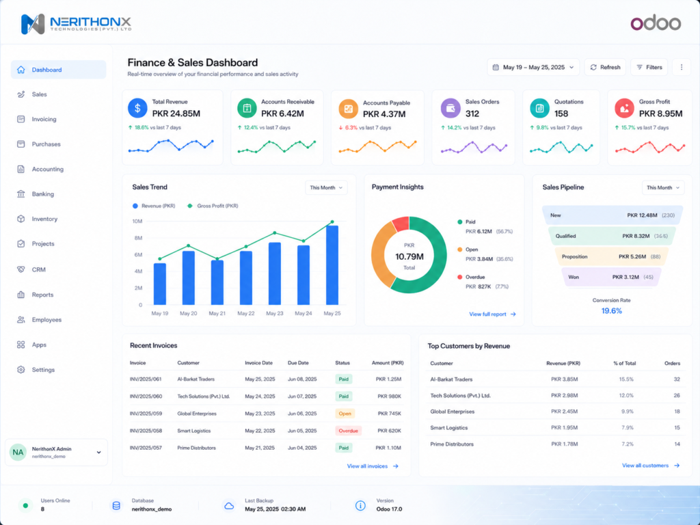
Task: Click the orange Open legend swatch
Action: click(460, 250)
